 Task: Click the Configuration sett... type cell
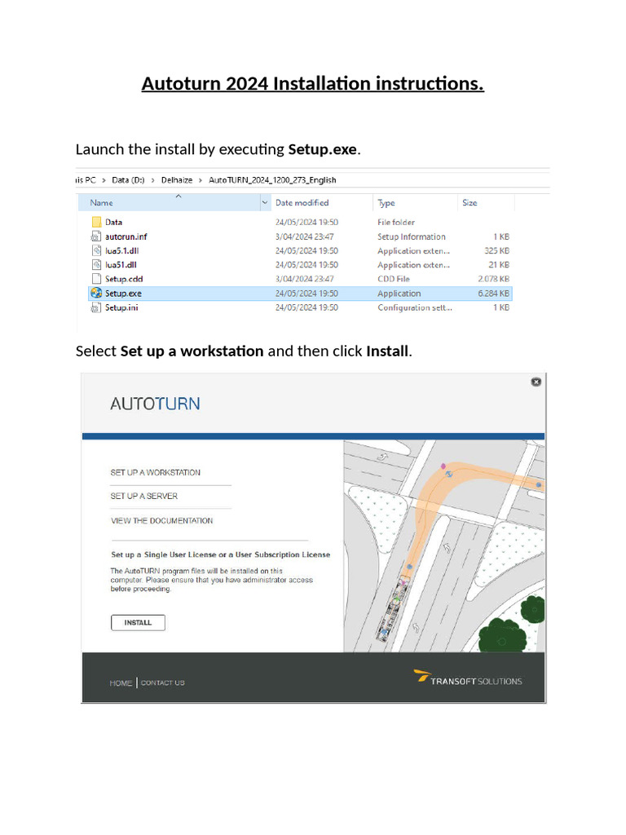tap(415, 307)
